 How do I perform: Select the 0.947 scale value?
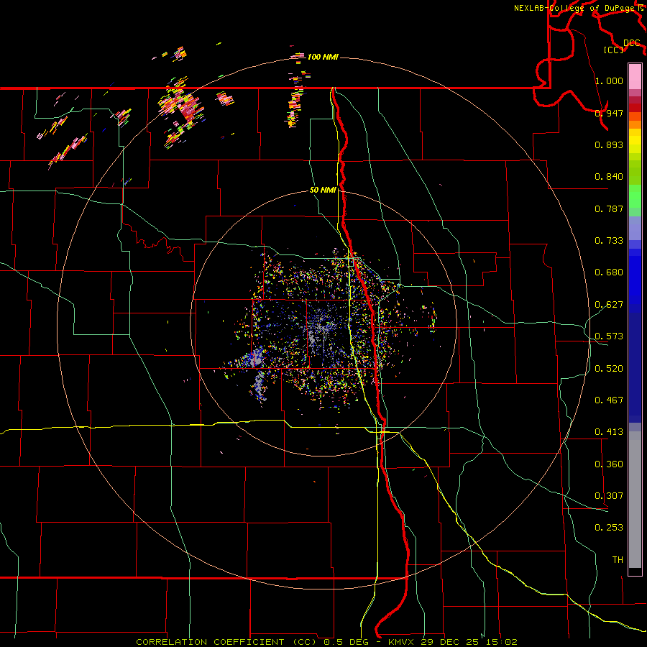click(609, 113)
